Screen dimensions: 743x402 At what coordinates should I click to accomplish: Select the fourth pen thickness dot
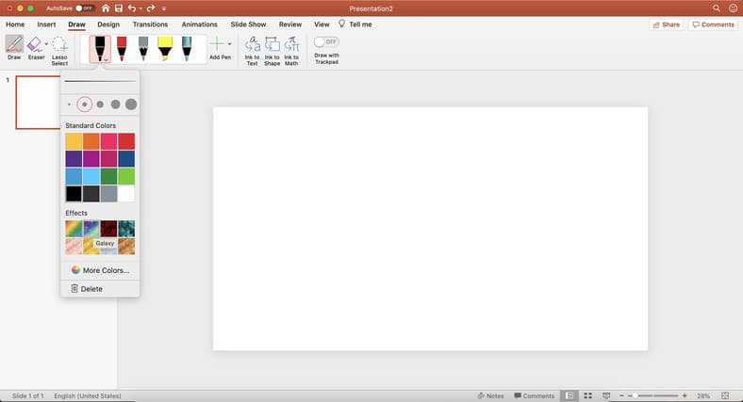pyautogui.click(x=115, y=105)
